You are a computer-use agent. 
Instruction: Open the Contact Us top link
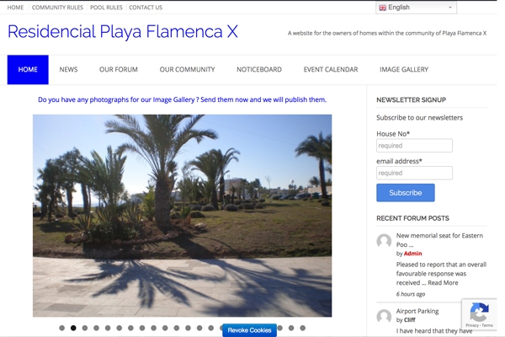[146, 8]
